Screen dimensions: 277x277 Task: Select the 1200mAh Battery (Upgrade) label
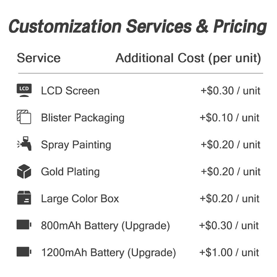109,252
